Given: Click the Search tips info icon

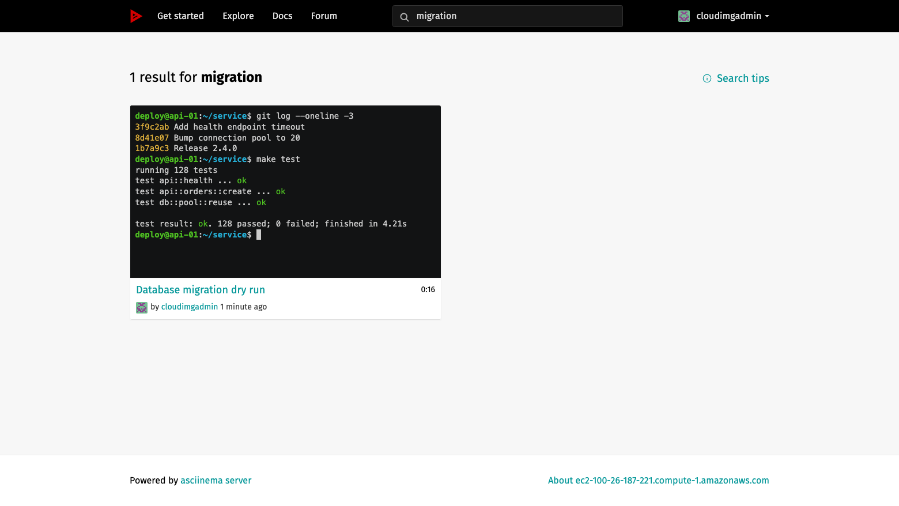Looking at the screenshot, I should click(x=707, y=78).
